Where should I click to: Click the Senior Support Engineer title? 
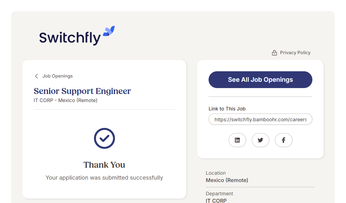click(x=82, y=91)
